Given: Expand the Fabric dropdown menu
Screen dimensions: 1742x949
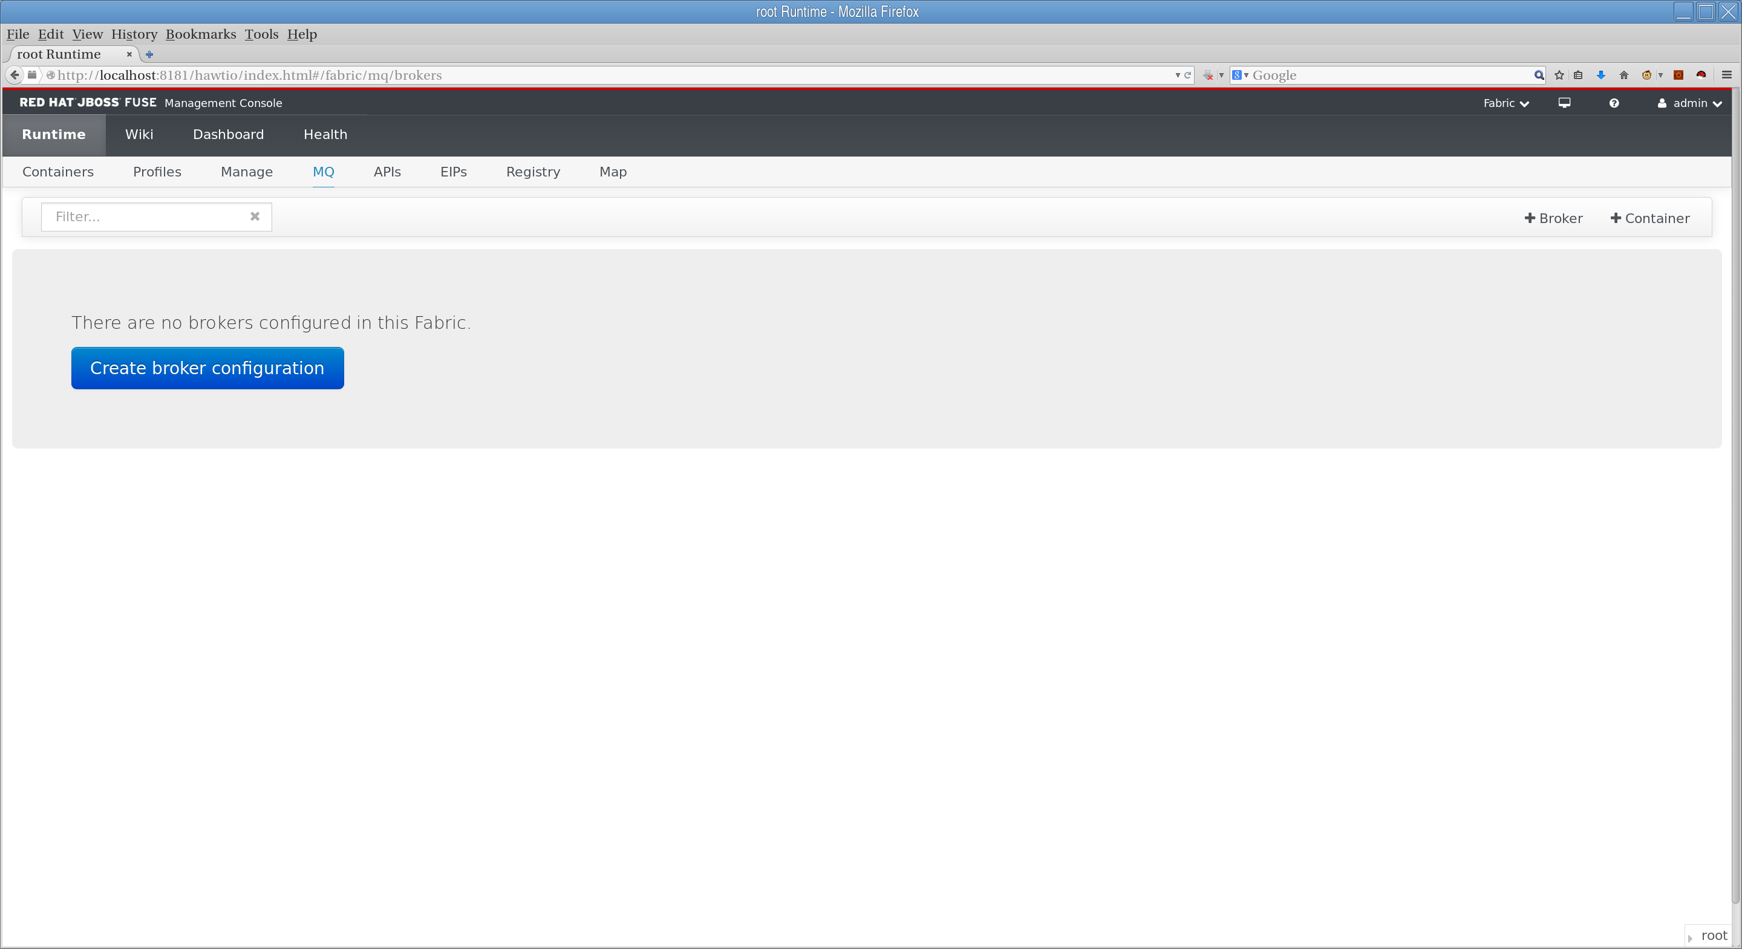Looking at the screenshot, I should click(1506, 103).
